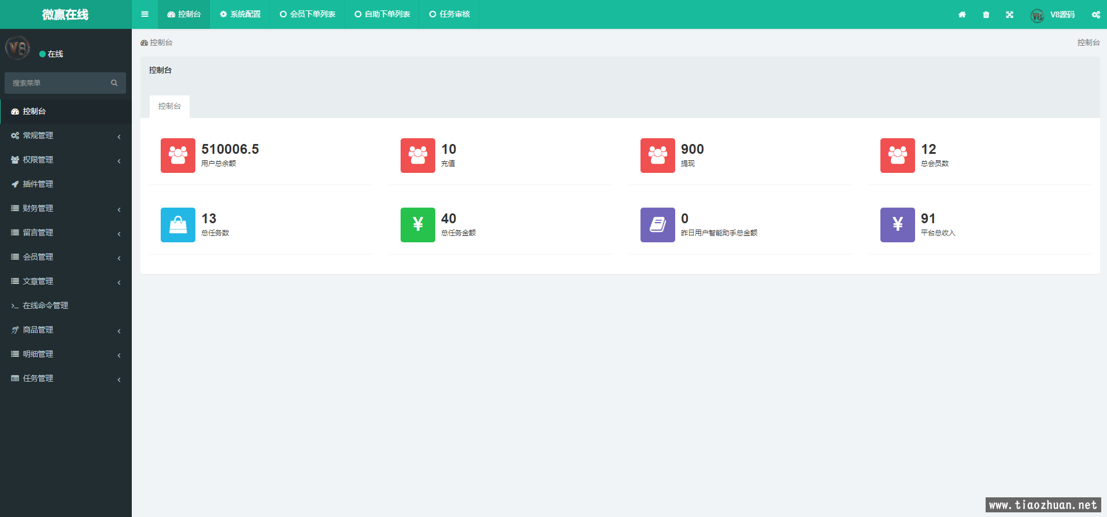
Task: Expand the 任务管理 sidebar menu
Action: point(66,378)
